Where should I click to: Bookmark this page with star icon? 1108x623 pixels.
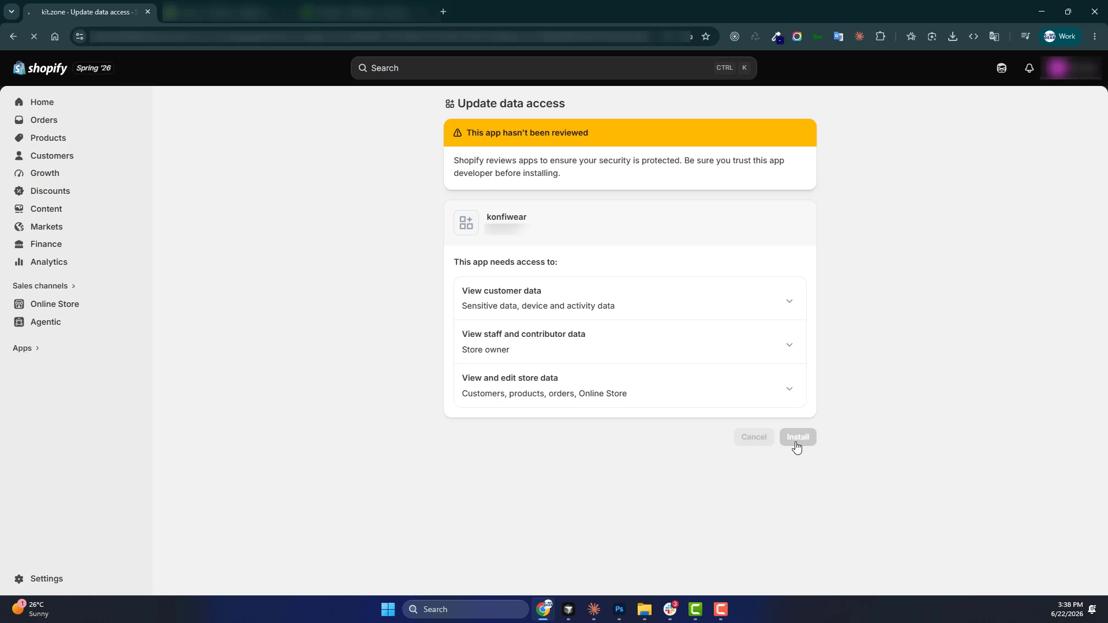[706, 36]
